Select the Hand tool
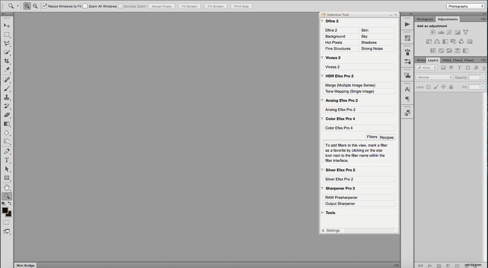 point(7,187)
